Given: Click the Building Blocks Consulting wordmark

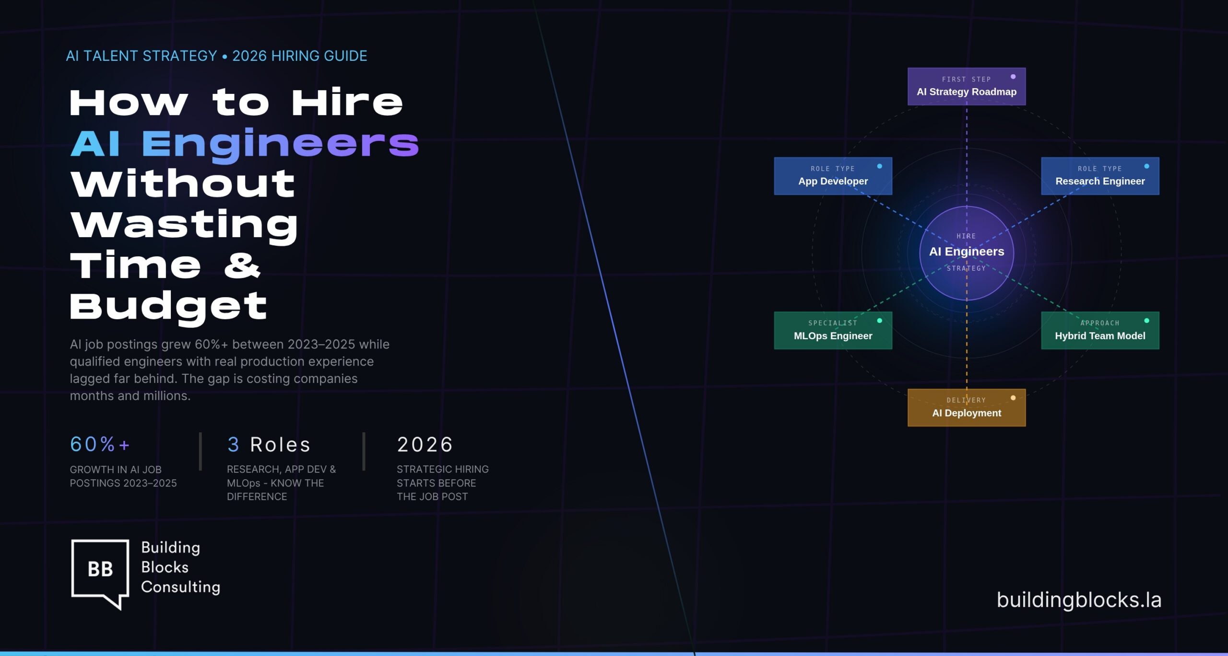Looking at the screenshot, I should tap(180, 567).
